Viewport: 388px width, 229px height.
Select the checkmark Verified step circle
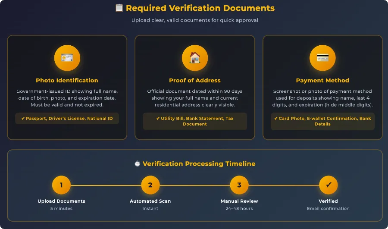tap(329, 185)
